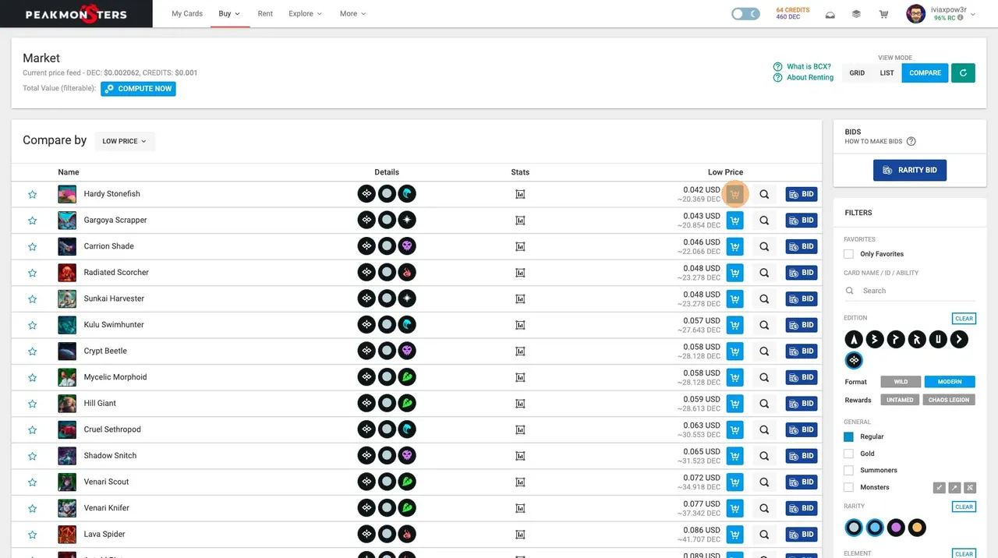Switch format to Wild
Screen dimensions: 998x558
(901, 382)
